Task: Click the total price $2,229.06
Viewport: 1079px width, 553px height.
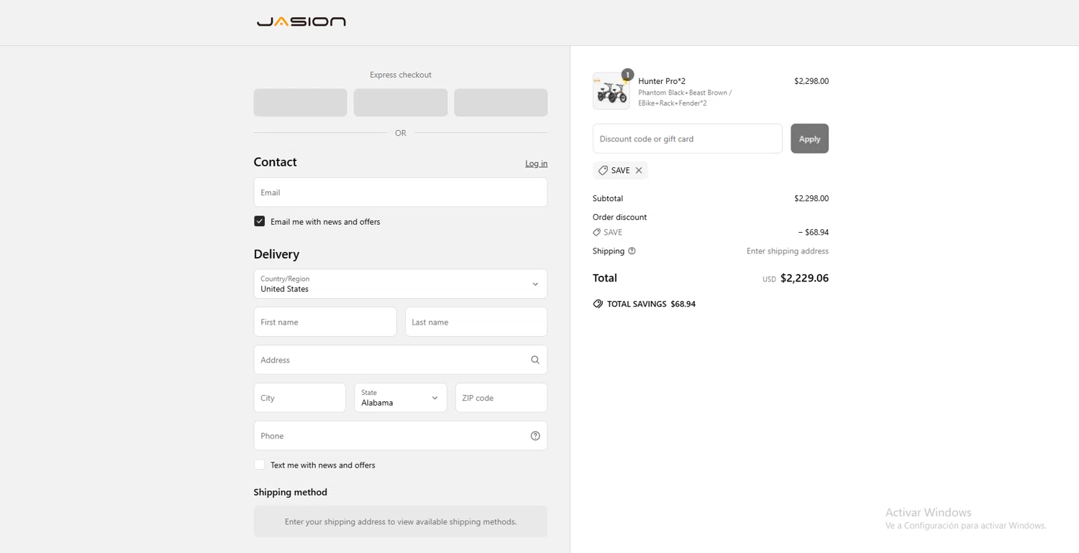Action: click(804, 278)
